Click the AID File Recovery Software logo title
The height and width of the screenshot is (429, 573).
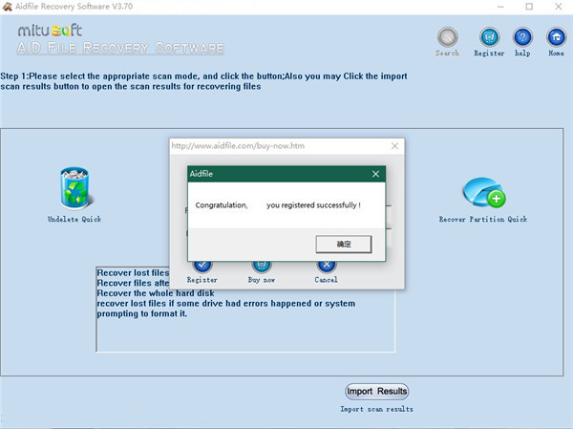120,48
